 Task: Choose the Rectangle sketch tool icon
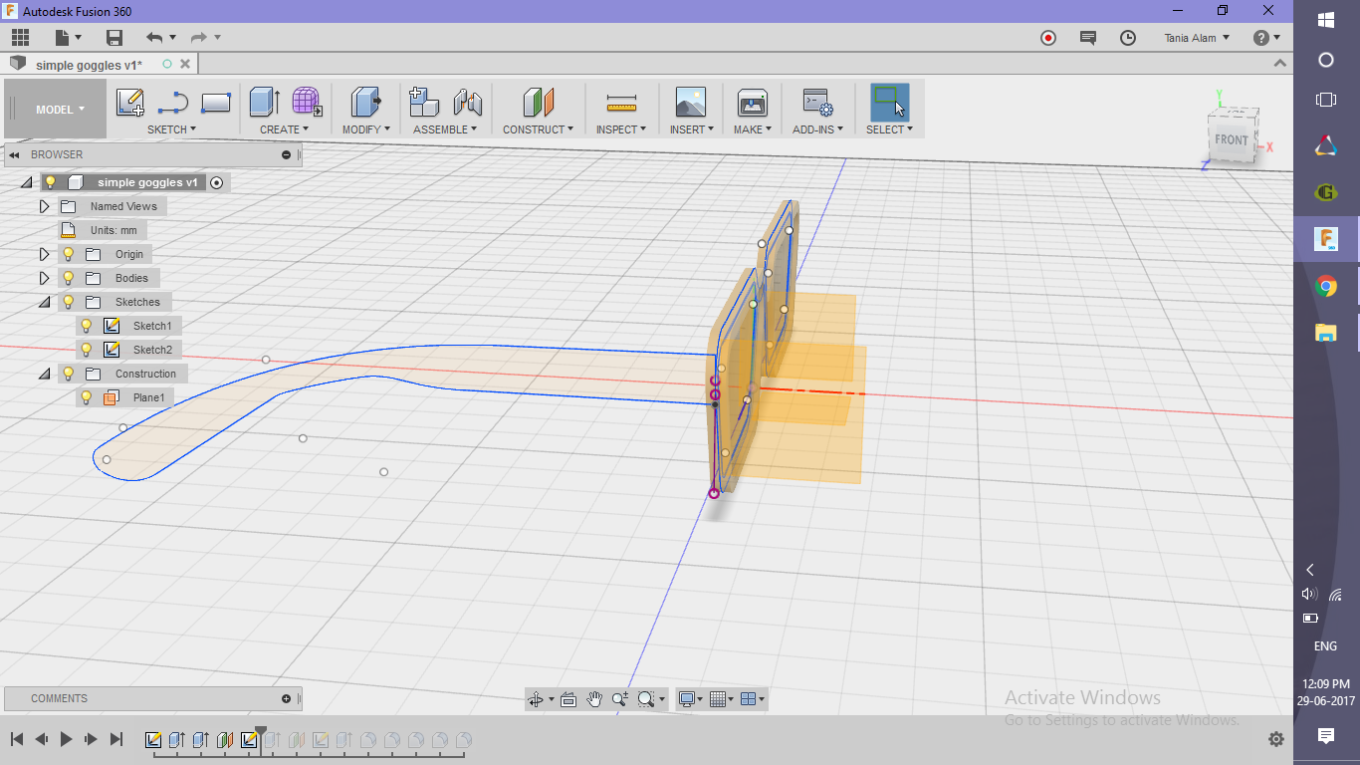(216, 103)
